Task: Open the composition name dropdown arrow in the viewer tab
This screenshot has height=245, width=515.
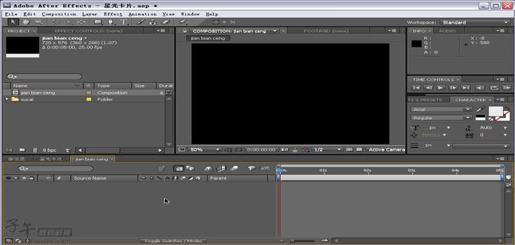Action: point(275,31)
